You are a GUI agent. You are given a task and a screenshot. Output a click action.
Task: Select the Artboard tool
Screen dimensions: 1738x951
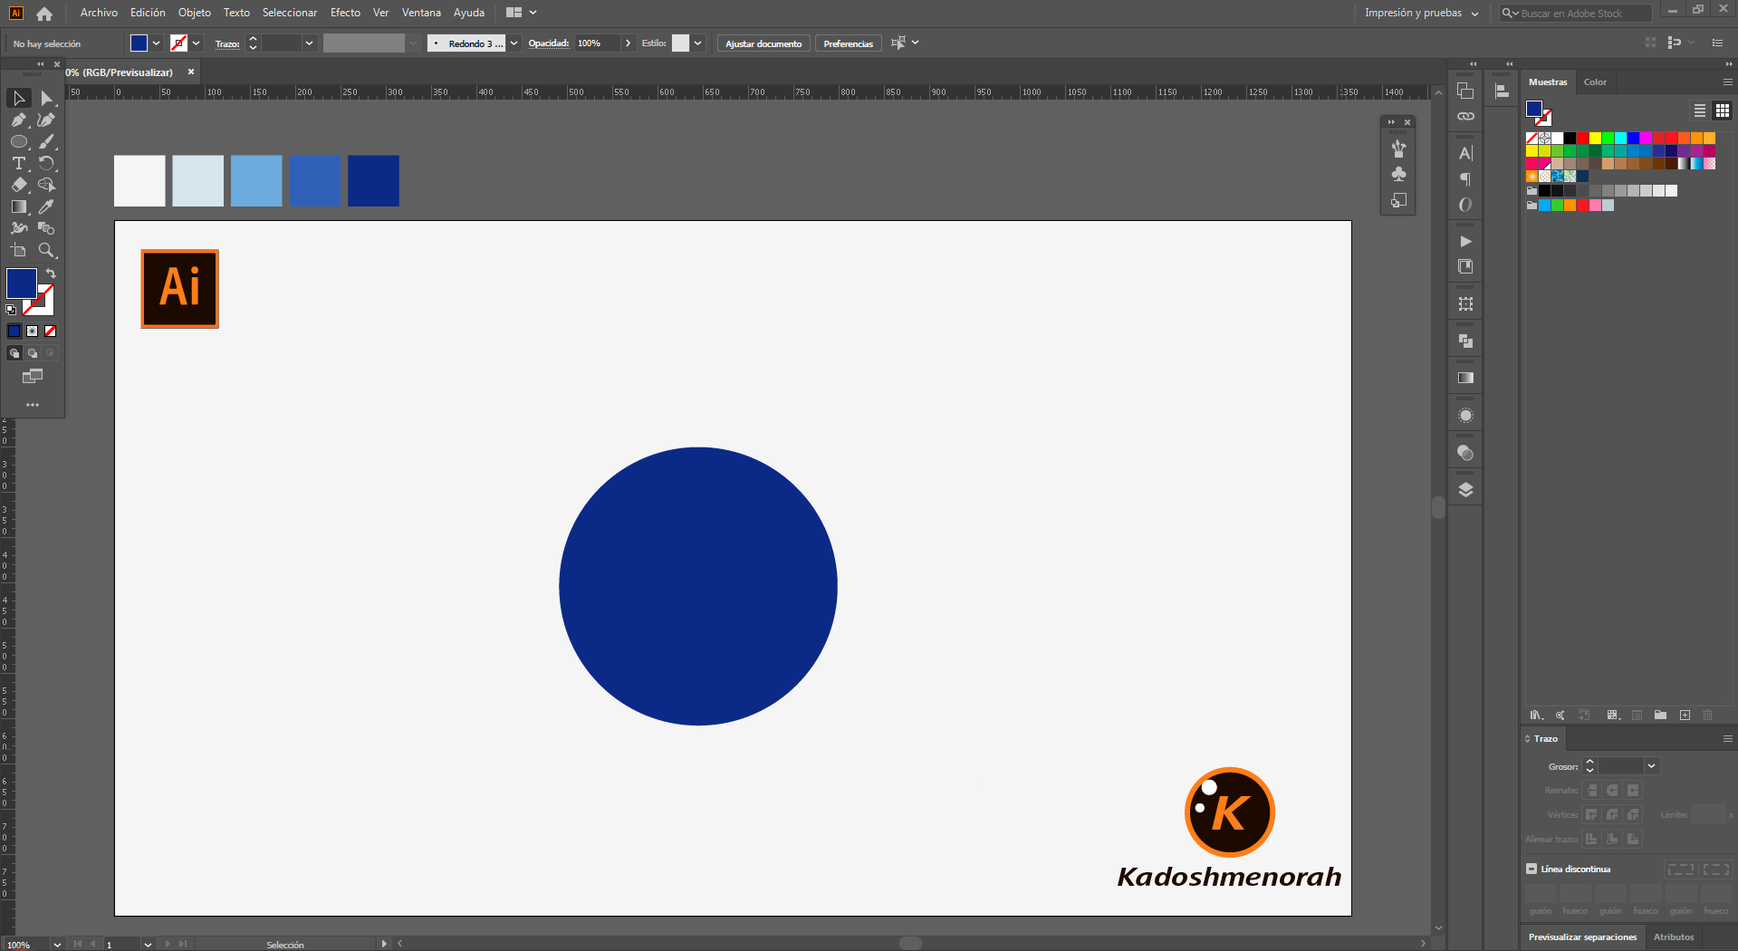19,250
